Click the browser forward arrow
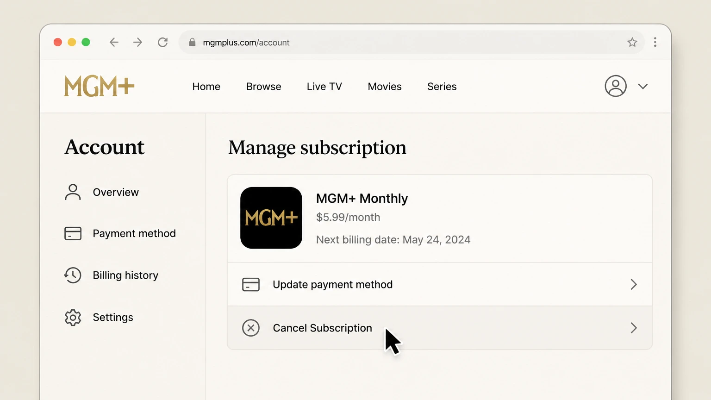Viewport: 711px width, 400px height. pos(138,43)
